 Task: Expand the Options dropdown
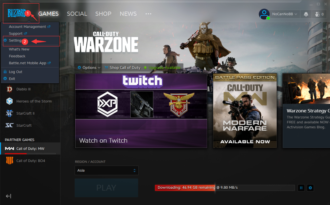(x=89, y=68)
